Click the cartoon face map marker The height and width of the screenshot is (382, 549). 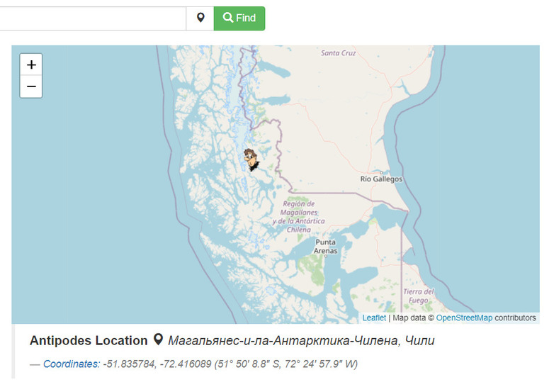pos(251,159)
